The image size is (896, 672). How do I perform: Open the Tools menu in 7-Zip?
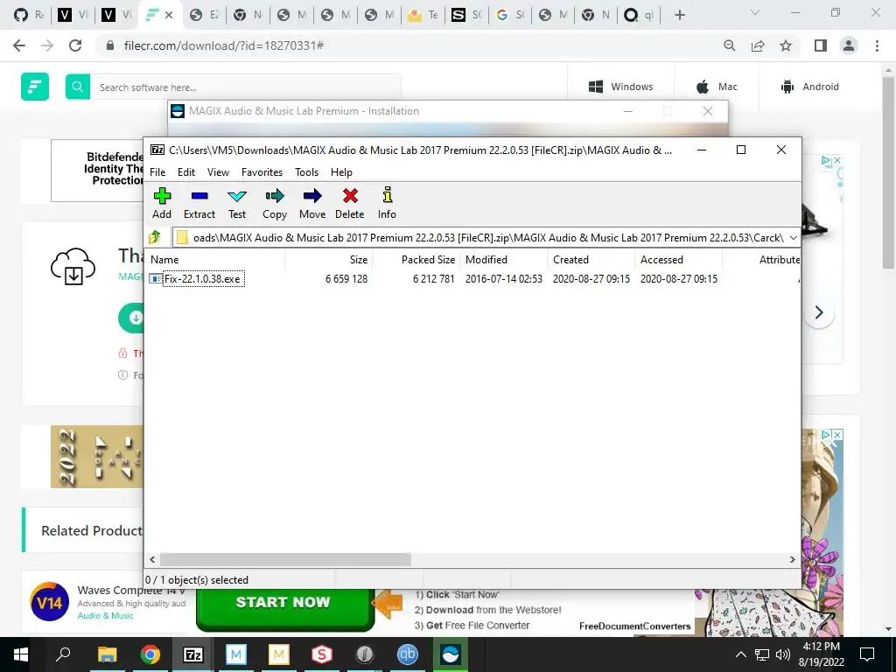(x=306, y=172)
